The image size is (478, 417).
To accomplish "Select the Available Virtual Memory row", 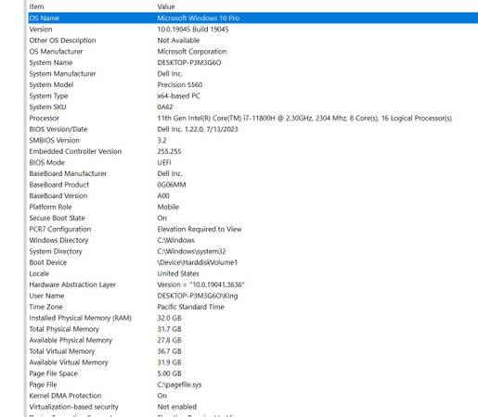I will [252, 363].
